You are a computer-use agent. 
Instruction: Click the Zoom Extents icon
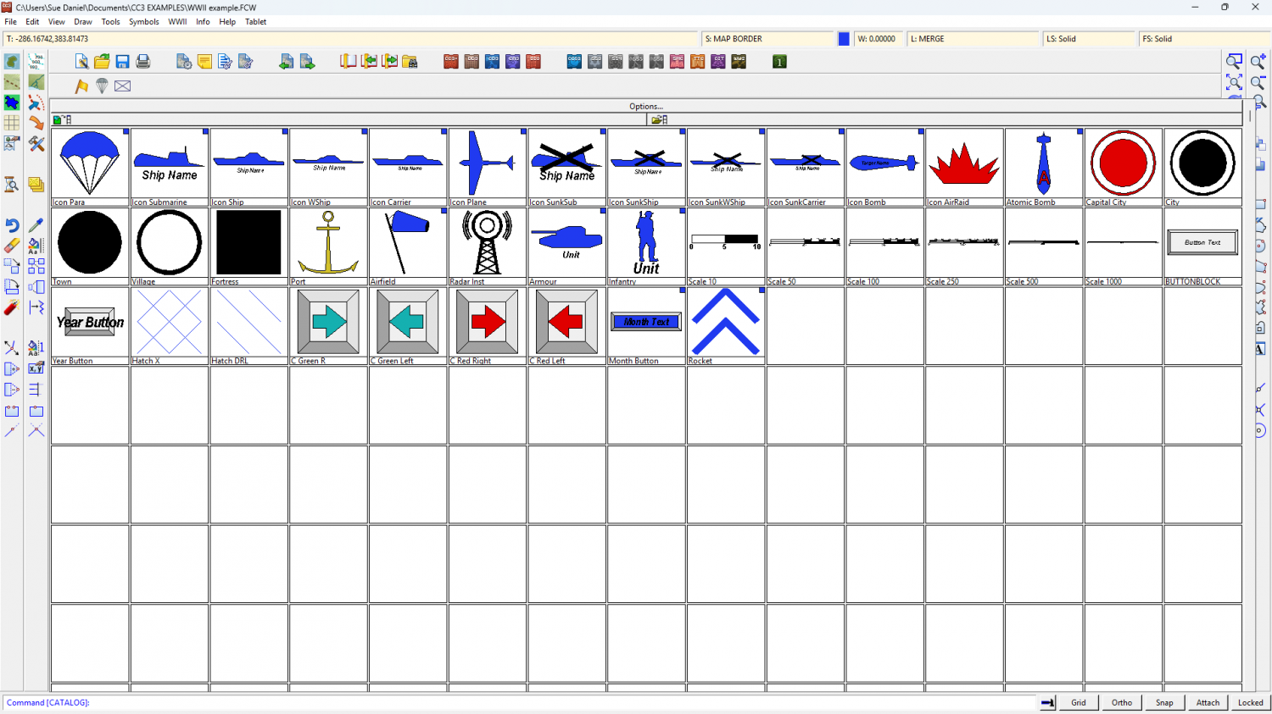(1234, 82)
